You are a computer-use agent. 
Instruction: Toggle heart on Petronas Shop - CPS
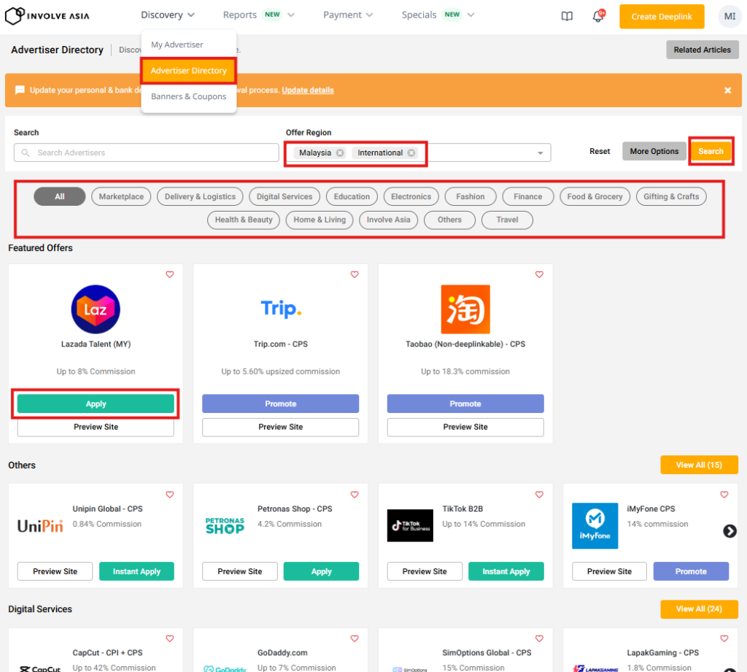click(x=355, y=495)
